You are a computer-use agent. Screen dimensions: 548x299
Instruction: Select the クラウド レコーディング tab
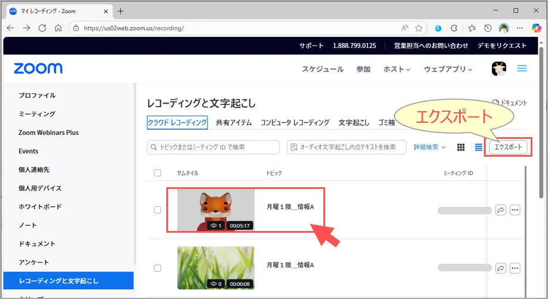tap(177, 123)
